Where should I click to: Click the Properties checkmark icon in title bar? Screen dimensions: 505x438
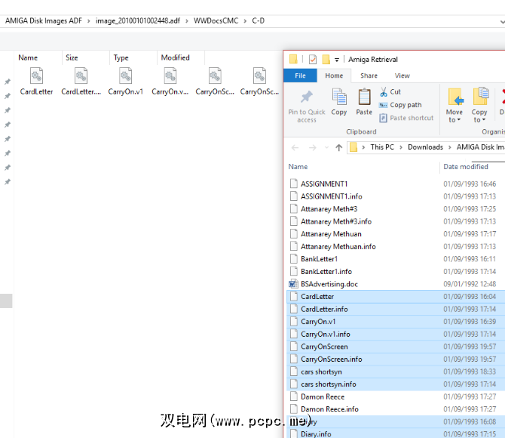pyautogui.click(x=312, y=60)
